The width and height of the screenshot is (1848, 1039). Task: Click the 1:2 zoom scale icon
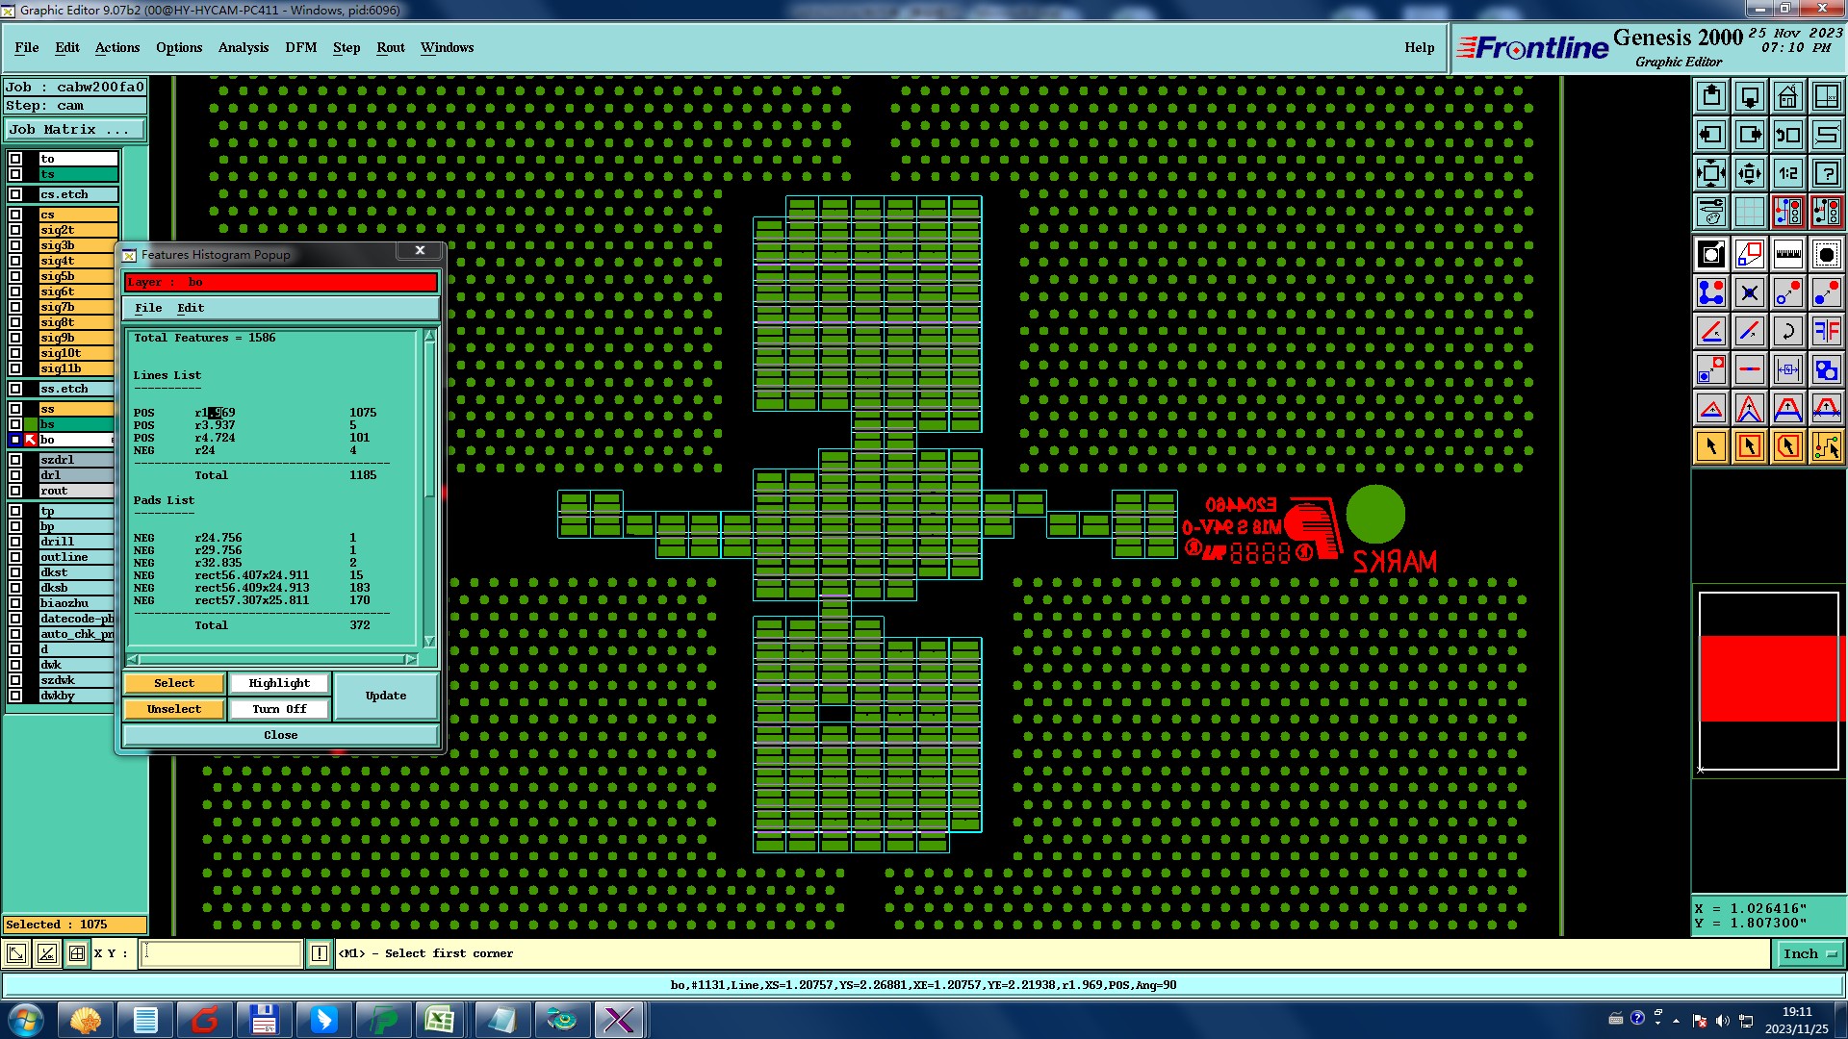pyautogui.click(x=1787, y=173)
